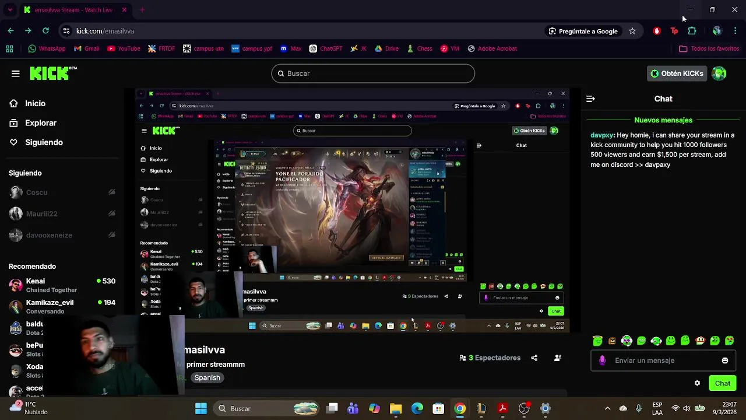Click the taskbar Buscar search box
The image size is (746, 420).
[x=265, y=409]
